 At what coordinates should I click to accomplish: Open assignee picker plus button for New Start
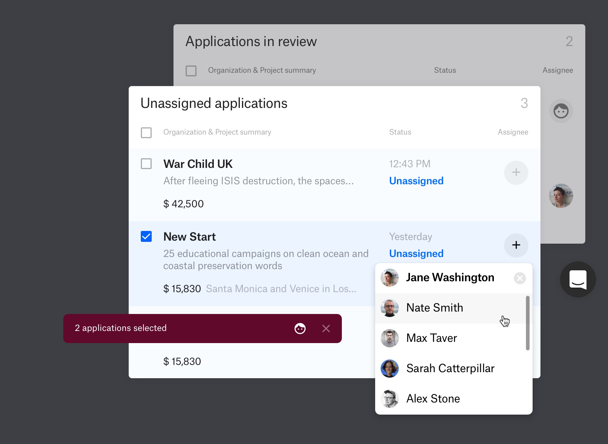tap(516, 245)
